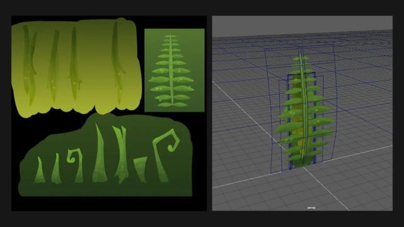Click the forked spotted sprout texture
The width and height of the screenshot is (404, 227).
[120, 154]
